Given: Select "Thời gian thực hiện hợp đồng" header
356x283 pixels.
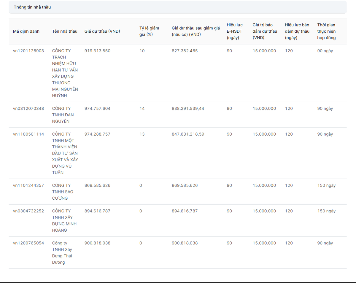Looking at the screenshot, I should [x=326, y=31].
